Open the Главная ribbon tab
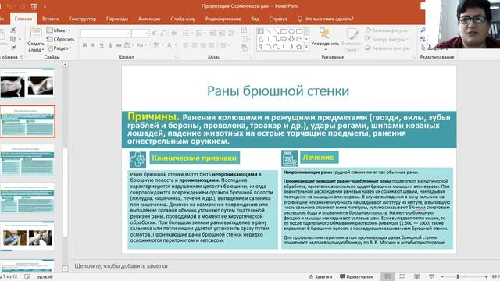The image size is (500, 281). (x=23, y=19)
